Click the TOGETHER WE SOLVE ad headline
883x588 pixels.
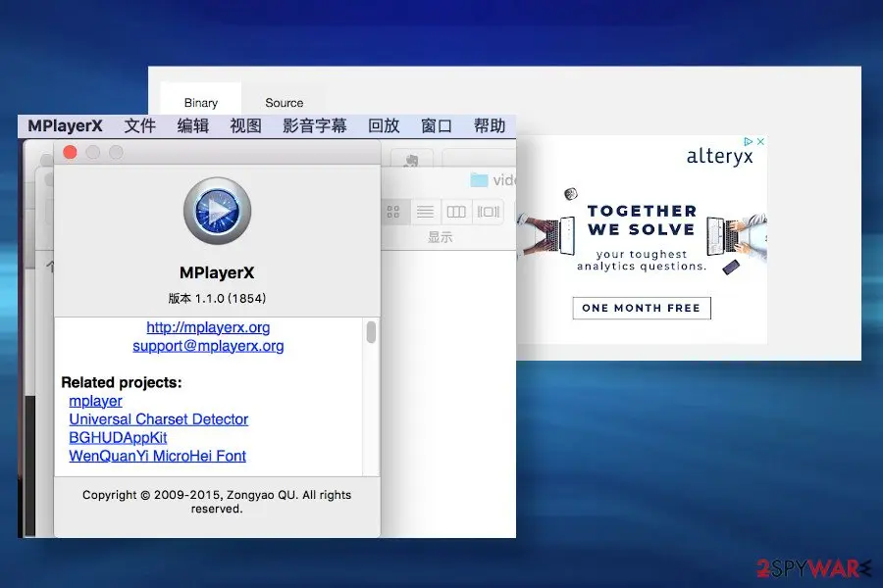[642, 220]
